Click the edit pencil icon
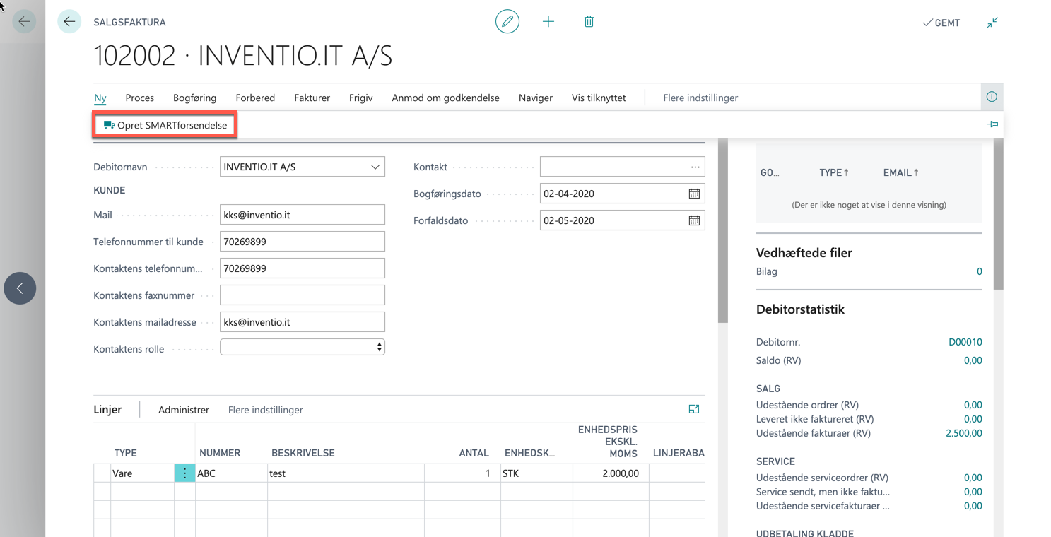Image resolution: width=1051 pixels, height=537 pixels. [x=507, y=22]
